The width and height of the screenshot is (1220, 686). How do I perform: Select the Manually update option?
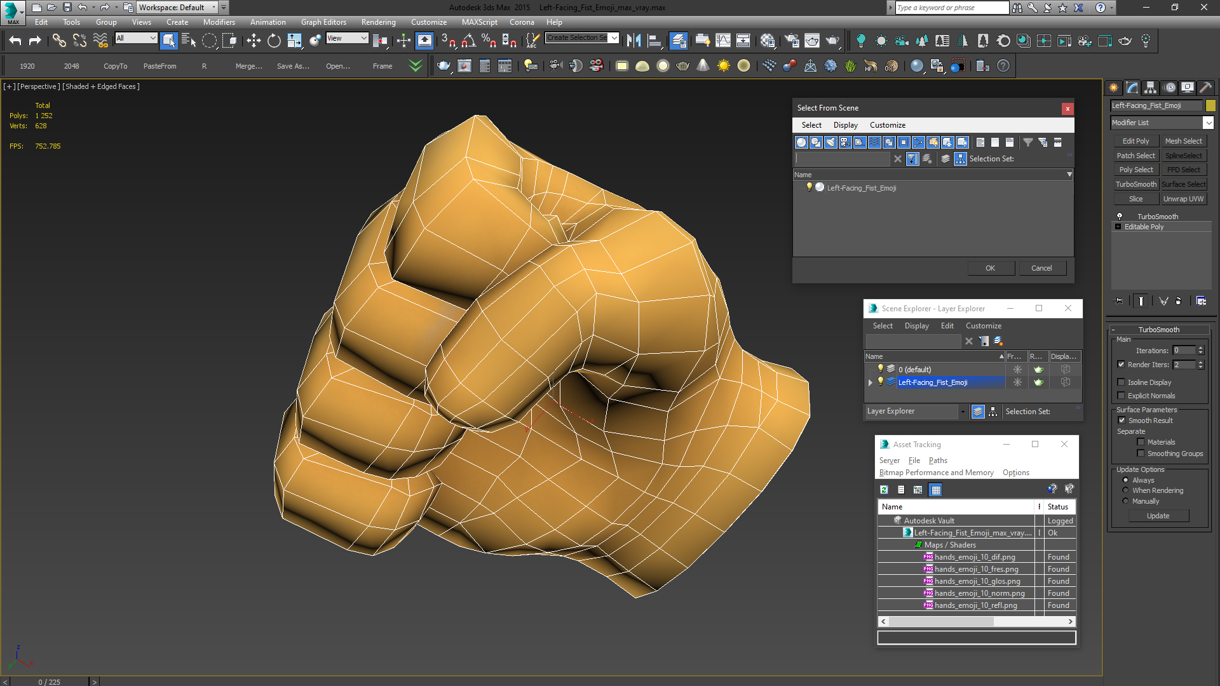tap(1125, 501)
